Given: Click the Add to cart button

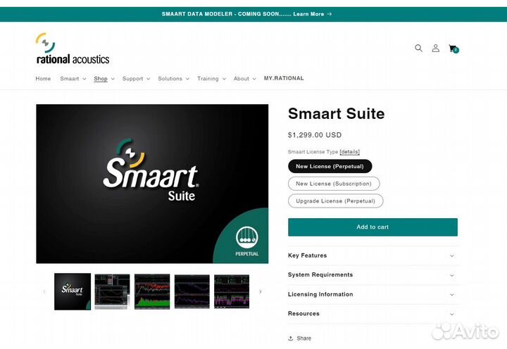Looking at the screenshot, I should (373, 227).
